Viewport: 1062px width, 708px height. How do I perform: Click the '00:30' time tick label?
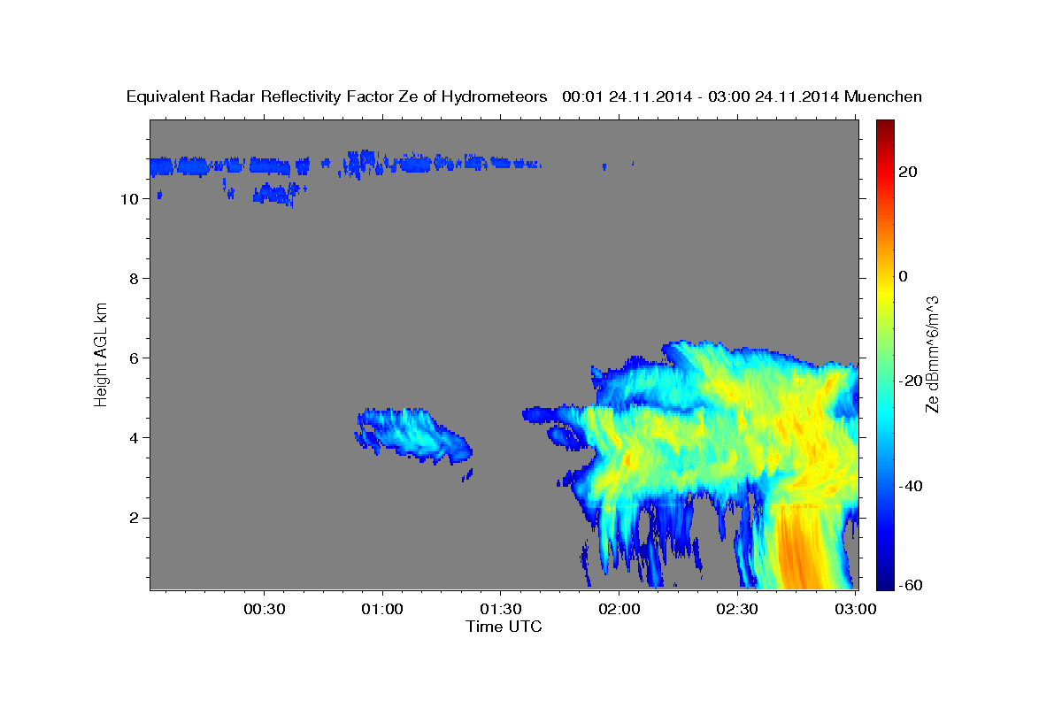pos(265,610)
